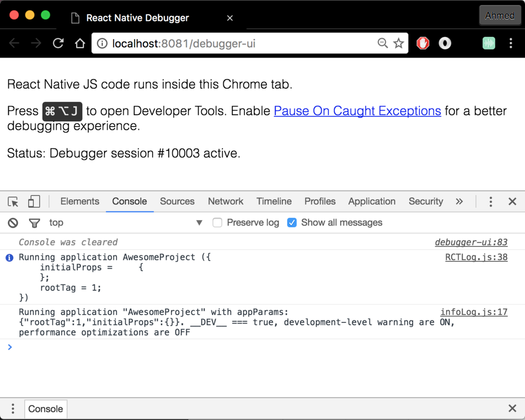Click the macOS green zoom button

(45, 15)
